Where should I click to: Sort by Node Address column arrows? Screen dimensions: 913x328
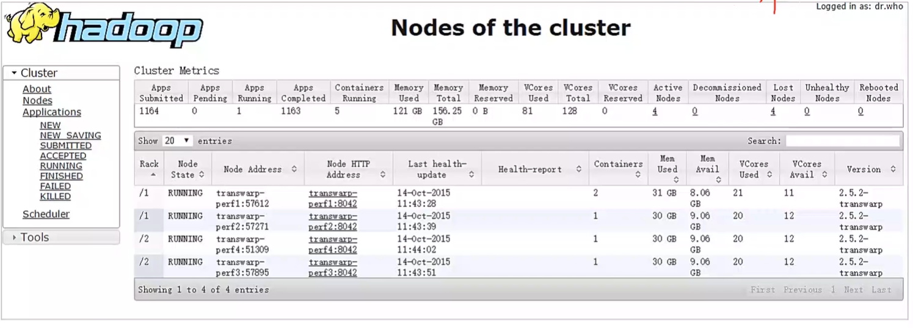click(x=294, y=169)
